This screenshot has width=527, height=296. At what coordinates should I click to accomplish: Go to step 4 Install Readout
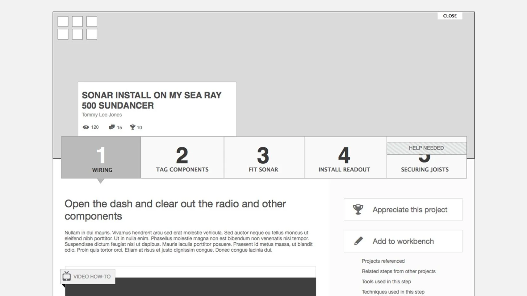(x=345, y=157)
